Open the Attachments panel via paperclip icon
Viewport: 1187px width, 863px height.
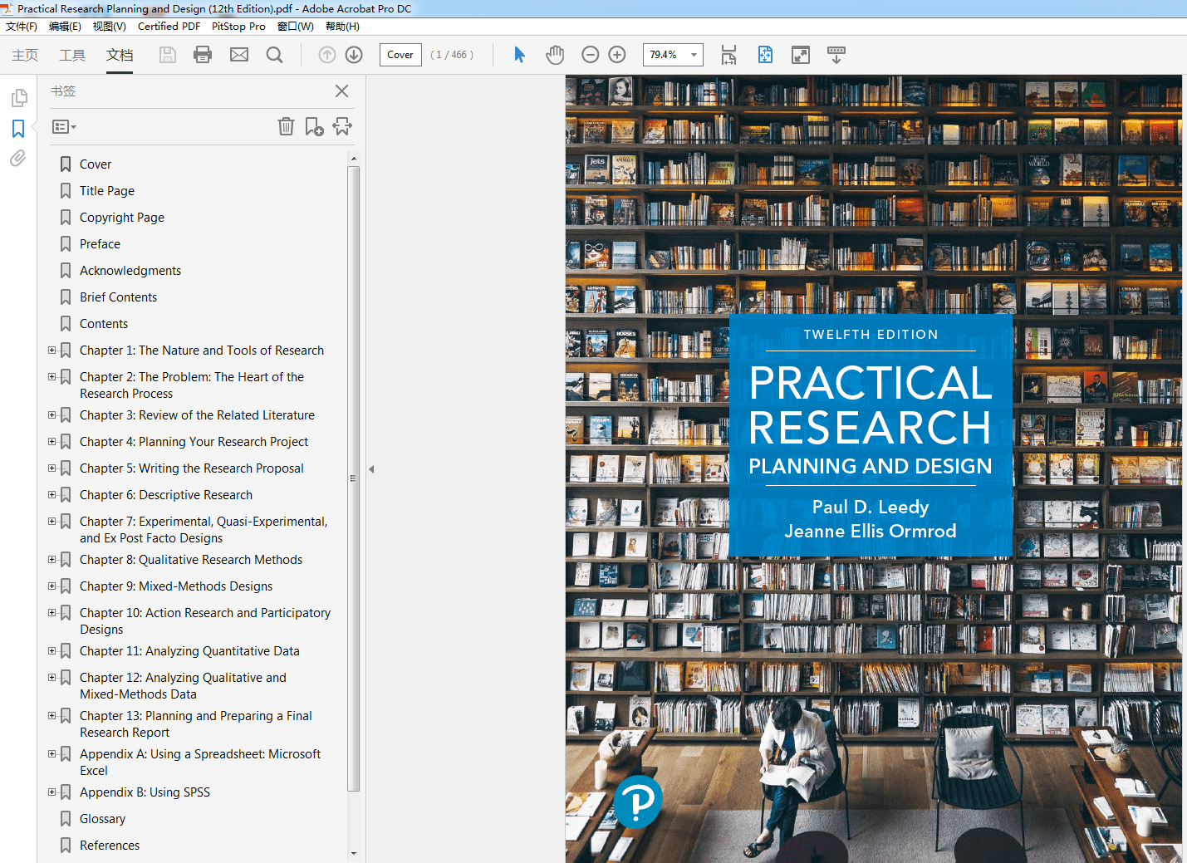(x=17, y=158)
